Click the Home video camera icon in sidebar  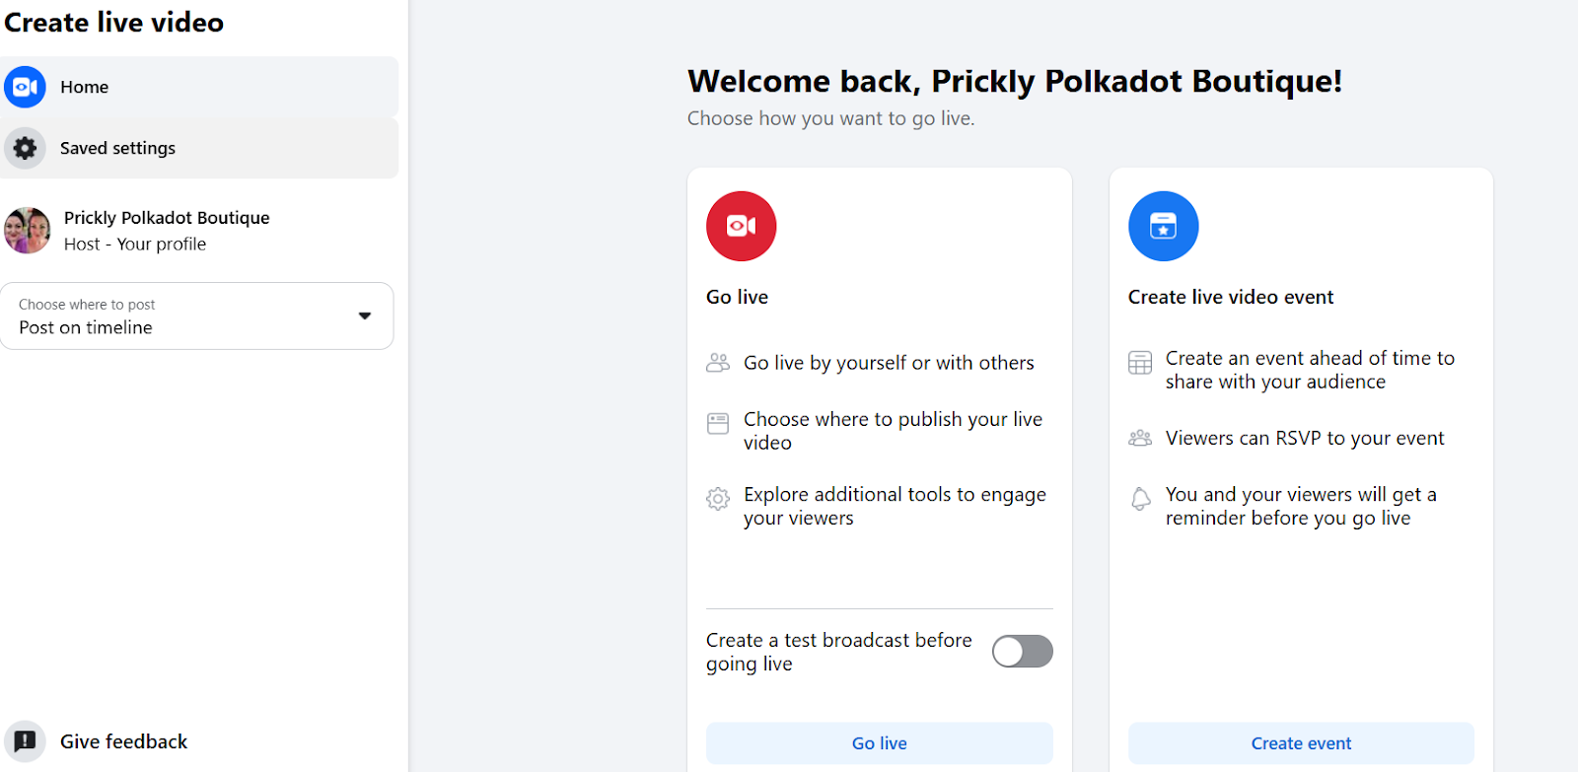point(25,87)
